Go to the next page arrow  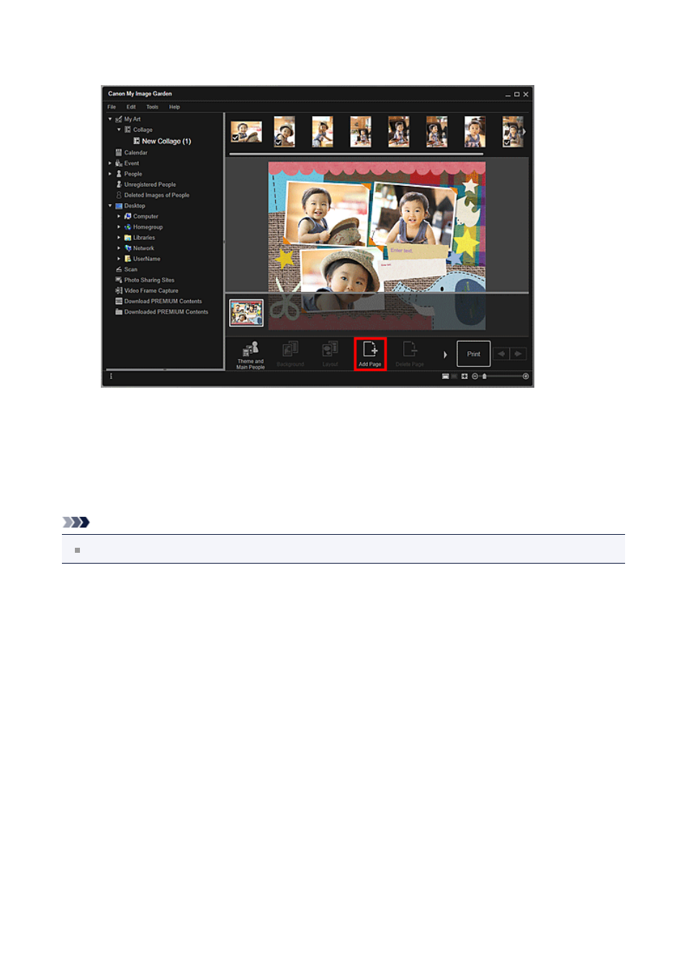(518, 354)
